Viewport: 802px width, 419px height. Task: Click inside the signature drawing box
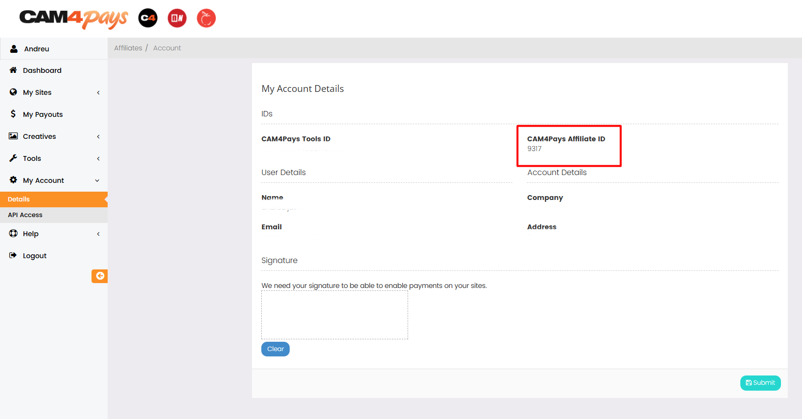click(335, 315)
